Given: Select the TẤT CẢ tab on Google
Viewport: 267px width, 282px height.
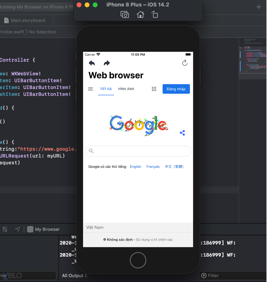Looking at the screenshot, I should point(106,89).
